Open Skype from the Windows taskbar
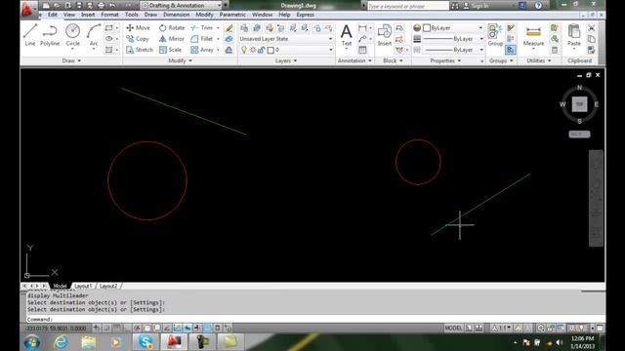 click(x=146, y=342)
